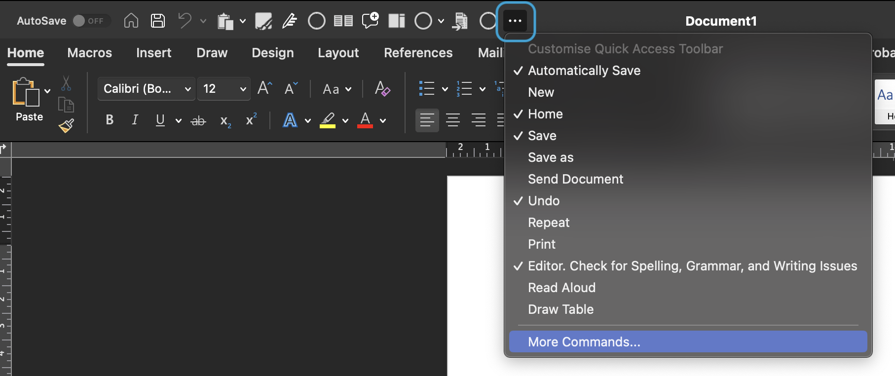Enable Save as in the toolbar menu
895x376 pixels.
pyautogui.click(x=688, y=157)
